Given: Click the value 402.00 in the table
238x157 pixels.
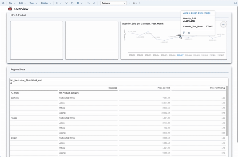Looking at the screenshot, I should click(167, 128).
